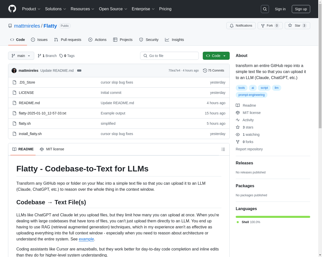Click the mattmireles avatar in commit row

click(14, 71)
